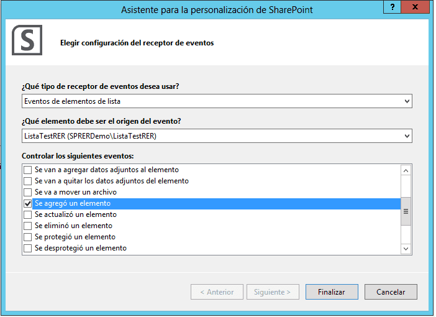
Task: Select the 'Se eliminó un elemento' row text
Action: coord(73,226)
